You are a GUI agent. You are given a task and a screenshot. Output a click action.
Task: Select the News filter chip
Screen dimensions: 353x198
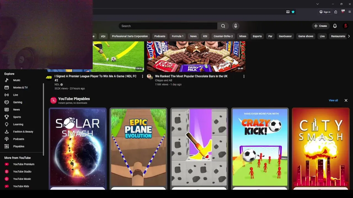(x=193, y=36)
